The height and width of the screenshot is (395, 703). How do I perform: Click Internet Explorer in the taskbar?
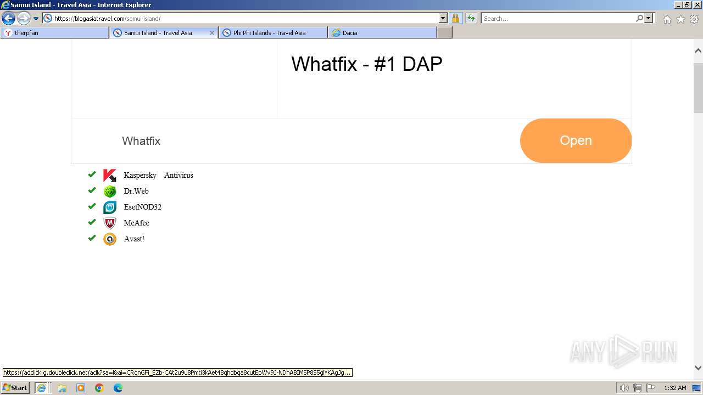tap(41, 388)
